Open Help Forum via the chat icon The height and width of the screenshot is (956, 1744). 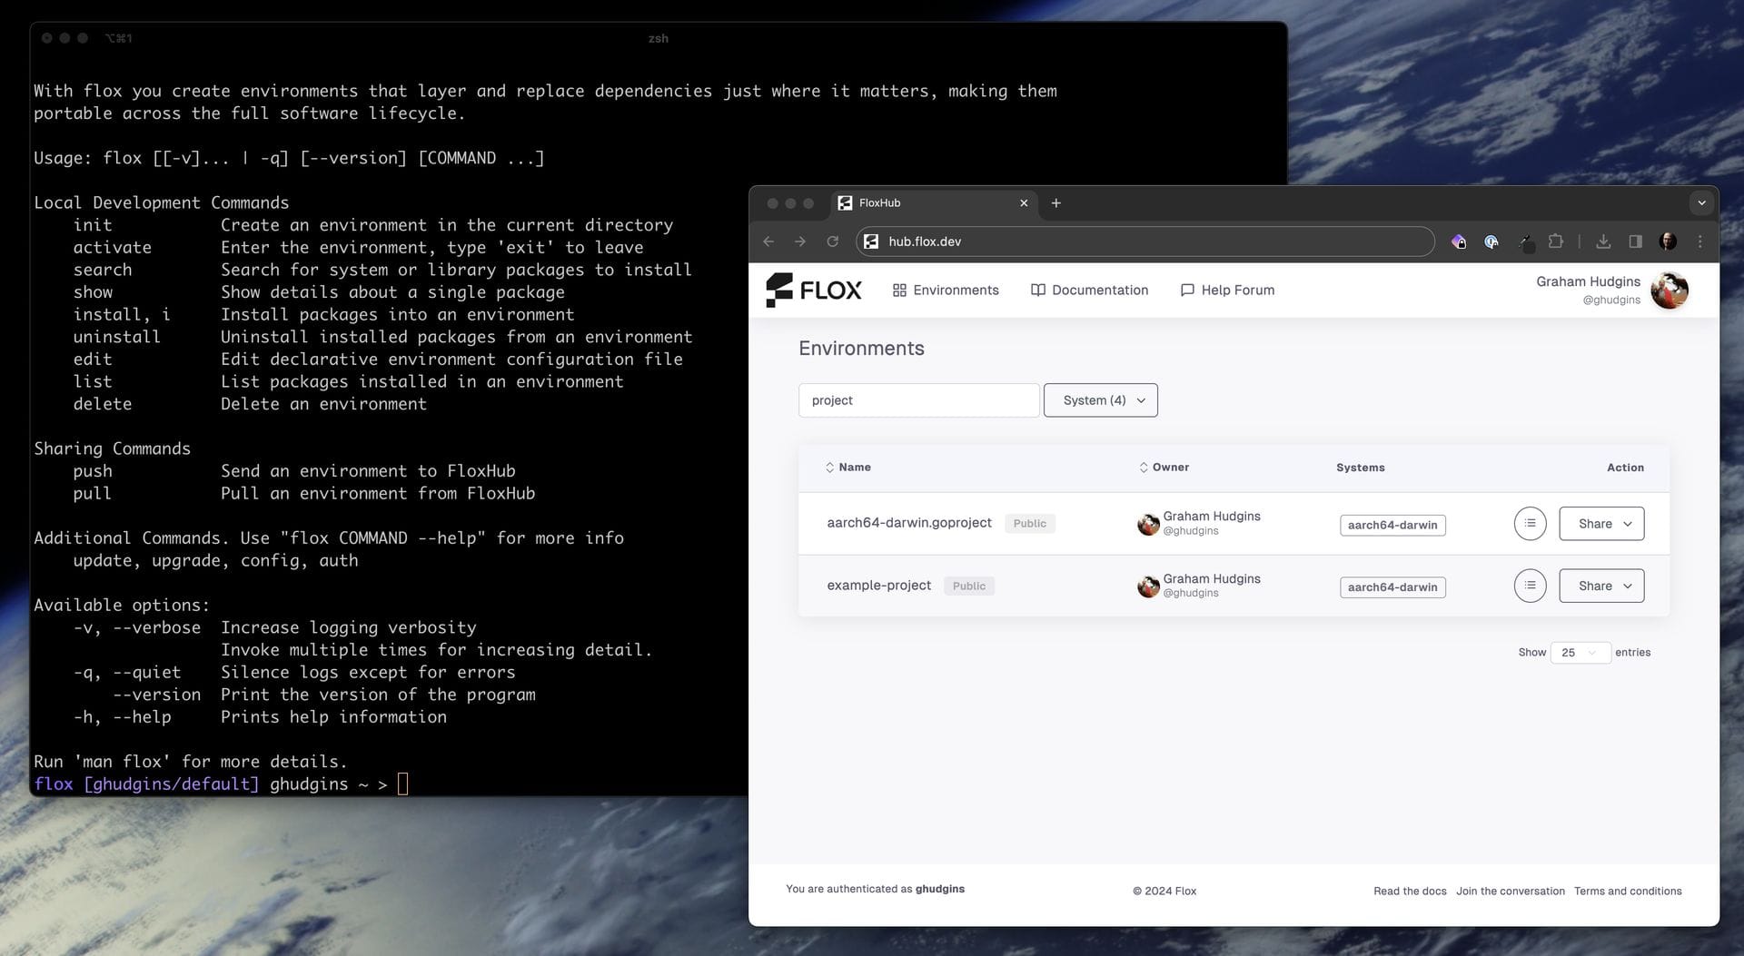click(1188, 290)
